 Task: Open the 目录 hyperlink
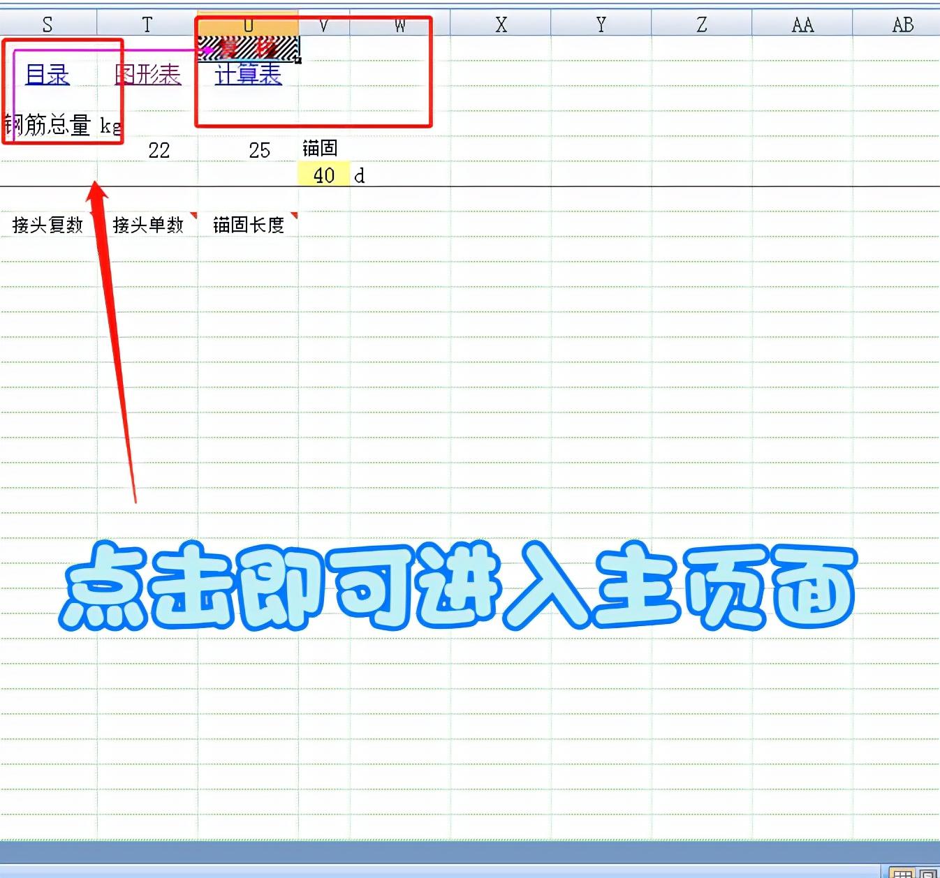coord(47,74)
